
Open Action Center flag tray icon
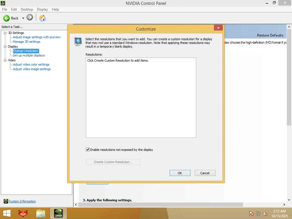pyautogui.click(x=251, y=213)
